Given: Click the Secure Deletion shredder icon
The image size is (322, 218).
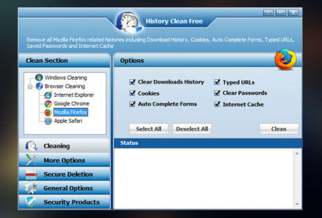Looking at the screenshot, I should [31, 174].
